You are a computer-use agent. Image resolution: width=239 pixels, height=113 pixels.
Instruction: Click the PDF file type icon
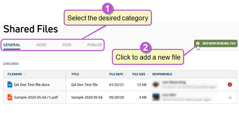pos(10,97)
